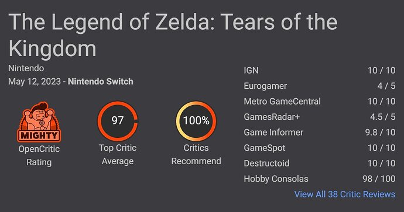Image resolution: width=404 pixels, height=212 pixels.
Task: Click the Top Critic Average label
Action: (118, 154)
